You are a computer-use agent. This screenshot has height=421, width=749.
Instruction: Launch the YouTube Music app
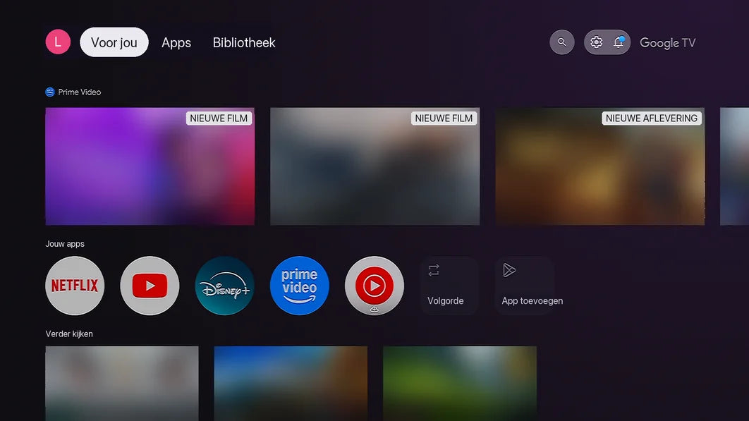(374, 286)
